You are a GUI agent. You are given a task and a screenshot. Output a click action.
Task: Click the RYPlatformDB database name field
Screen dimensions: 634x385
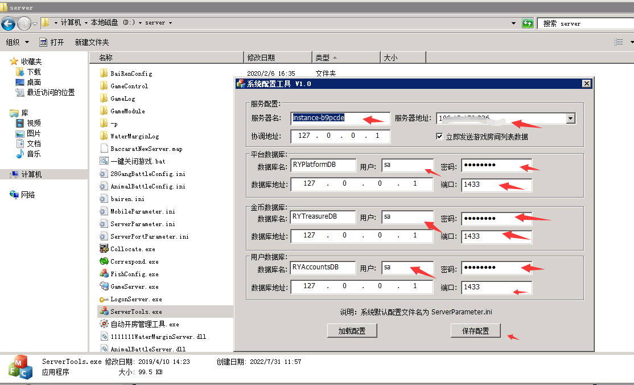[x=323, y=165]
